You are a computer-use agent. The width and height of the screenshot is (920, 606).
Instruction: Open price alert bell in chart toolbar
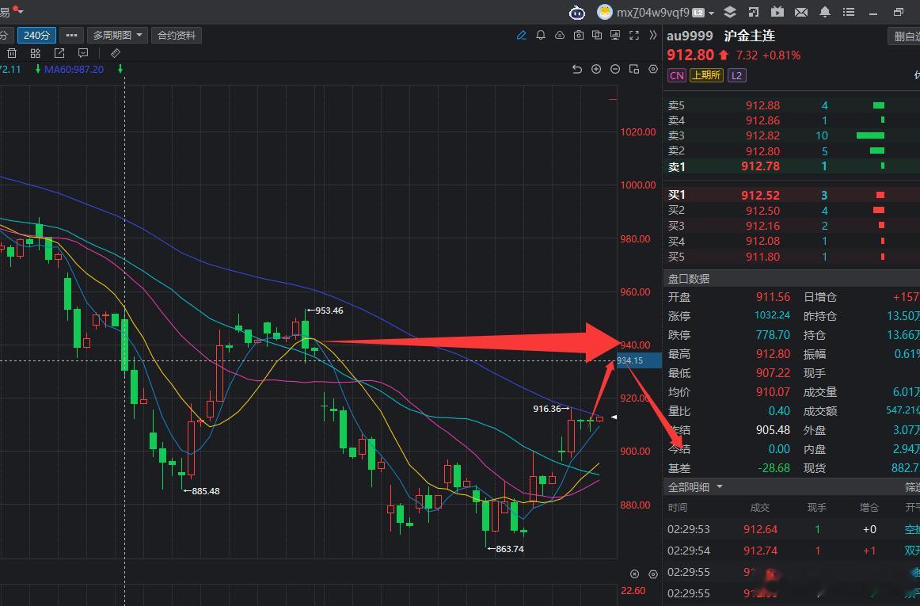541,35
